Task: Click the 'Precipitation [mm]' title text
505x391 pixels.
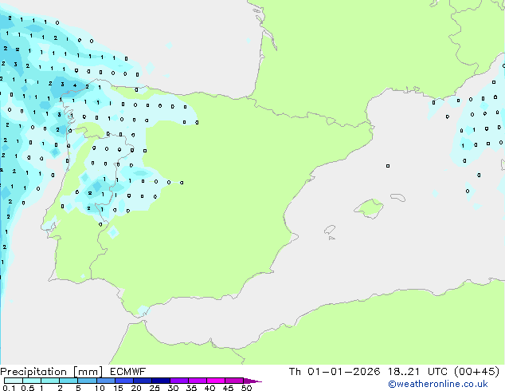Action: tap(51, 372)
